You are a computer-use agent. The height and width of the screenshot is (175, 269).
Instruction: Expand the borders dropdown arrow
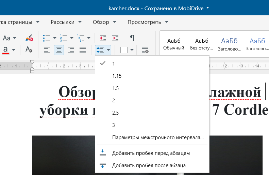(132, 50)
